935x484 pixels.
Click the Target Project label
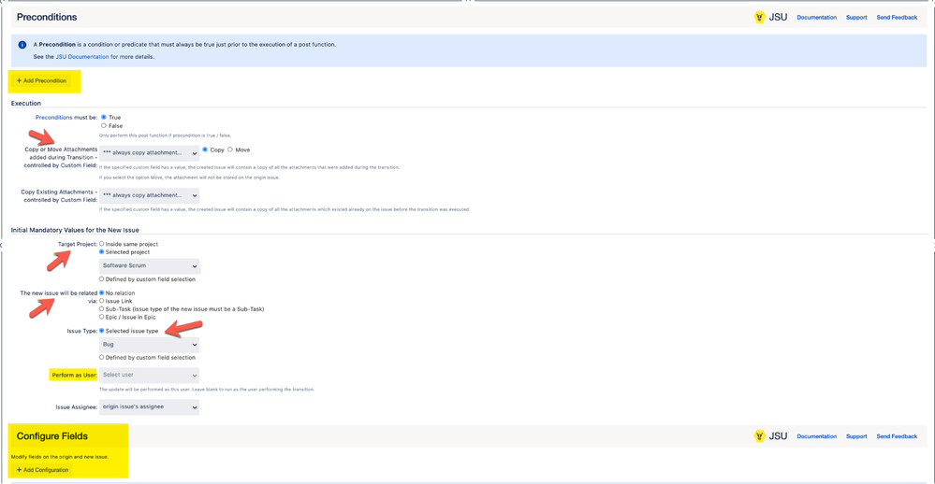78,244
